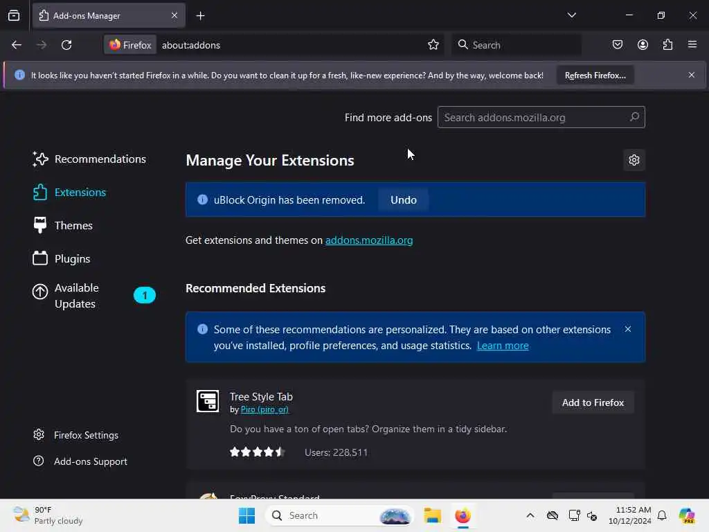Click the info icon in removed message
Image resolution: width=709 pixels, height=532 pixels.
(x=203, y=199)
